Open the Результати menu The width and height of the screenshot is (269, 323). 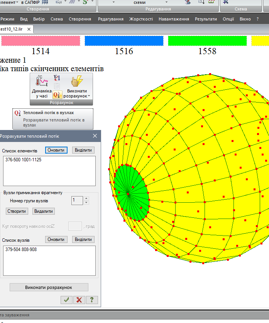pyautogui.click(x=206, y=19)
